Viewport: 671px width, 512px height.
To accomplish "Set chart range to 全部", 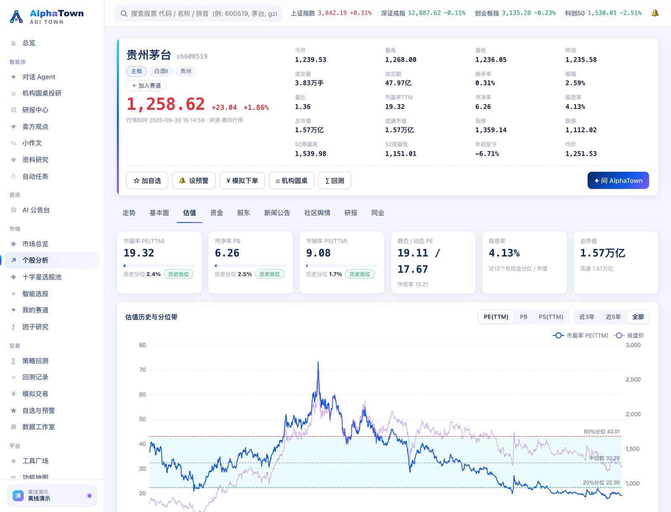I will [638, 317].
